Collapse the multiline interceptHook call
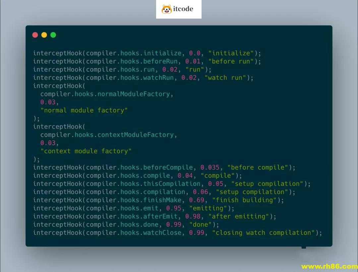This screenshot has width=358, height=272. point(59,85)
